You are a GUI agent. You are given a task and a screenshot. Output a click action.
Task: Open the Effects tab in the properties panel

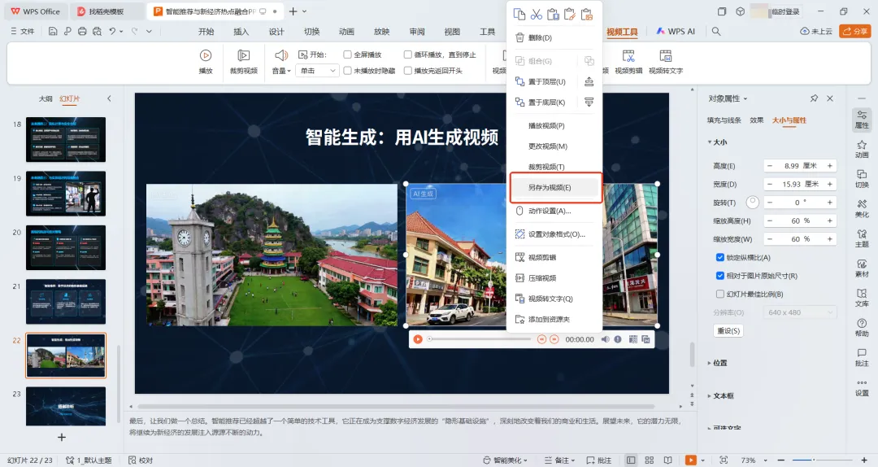(x=757, y=120)
